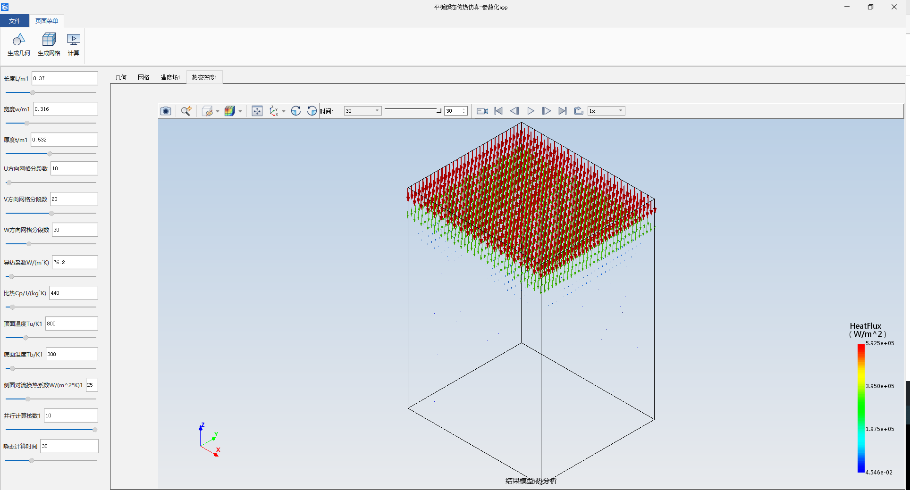Click the 比热Cp input showing 440

pyautogui.click(x=74, y=293)
